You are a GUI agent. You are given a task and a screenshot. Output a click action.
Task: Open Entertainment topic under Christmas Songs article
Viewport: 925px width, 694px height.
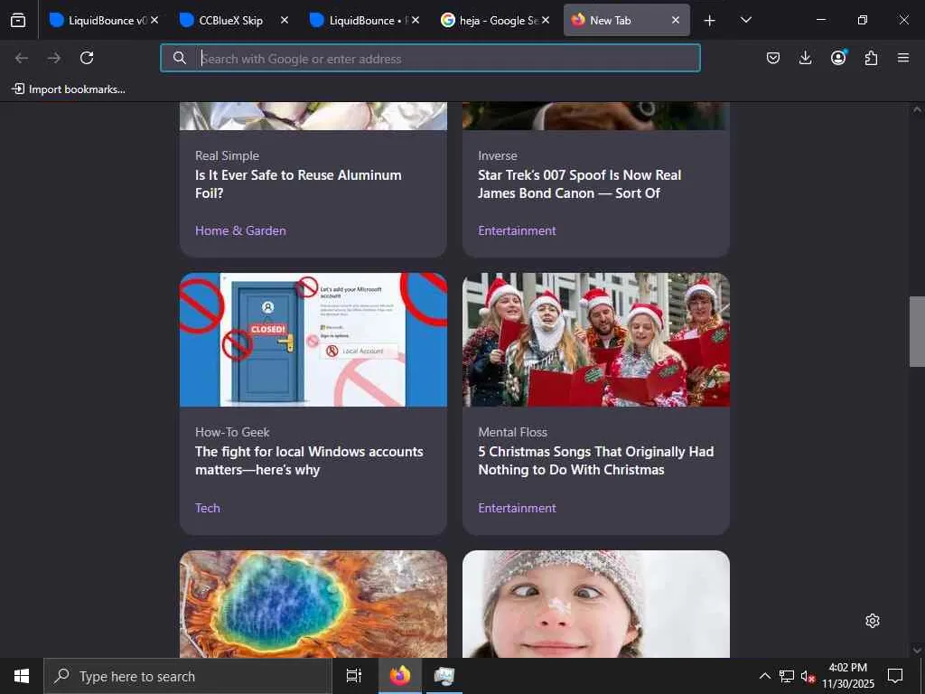coord(517,508)
